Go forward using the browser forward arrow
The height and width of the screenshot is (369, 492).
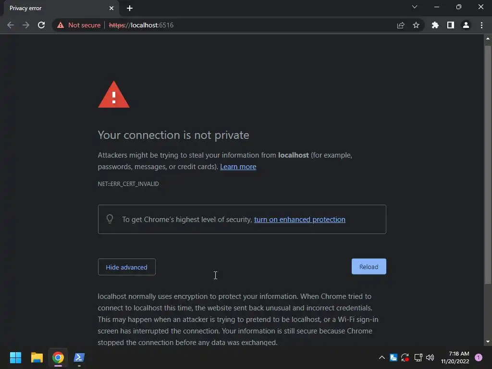click(26, 25)
